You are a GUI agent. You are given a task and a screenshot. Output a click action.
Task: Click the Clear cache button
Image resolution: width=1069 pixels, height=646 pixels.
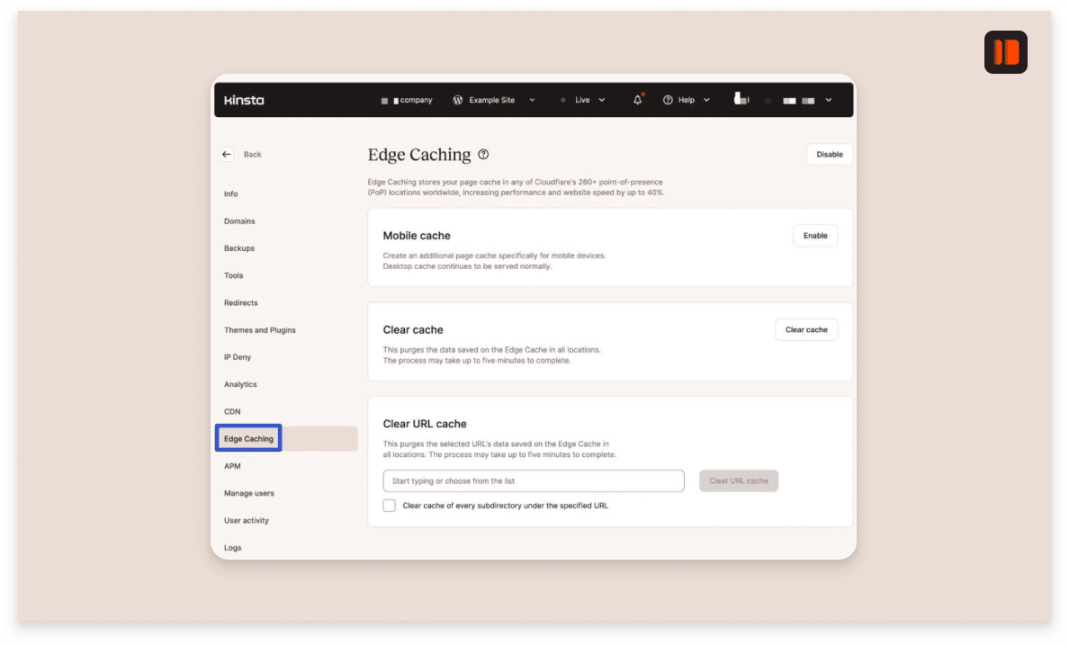pos(805,329)
